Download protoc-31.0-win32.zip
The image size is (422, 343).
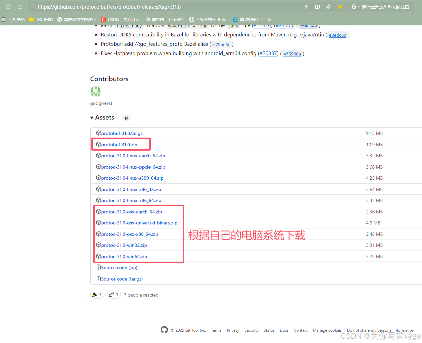click(124, 245)
